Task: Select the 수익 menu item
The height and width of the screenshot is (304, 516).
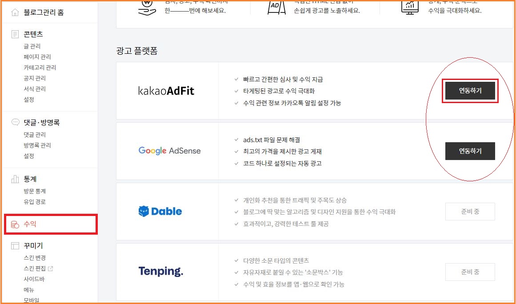Action: [x=51, y=224]
